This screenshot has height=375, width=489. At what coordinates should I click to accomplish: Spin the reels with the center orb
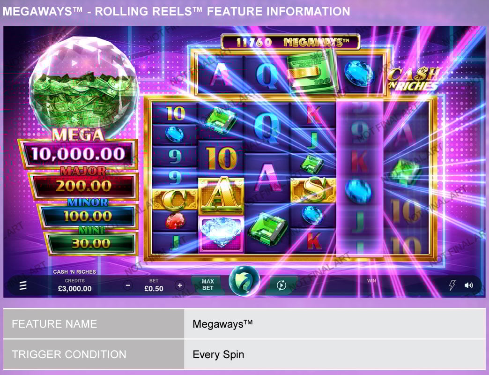point(244,280)
